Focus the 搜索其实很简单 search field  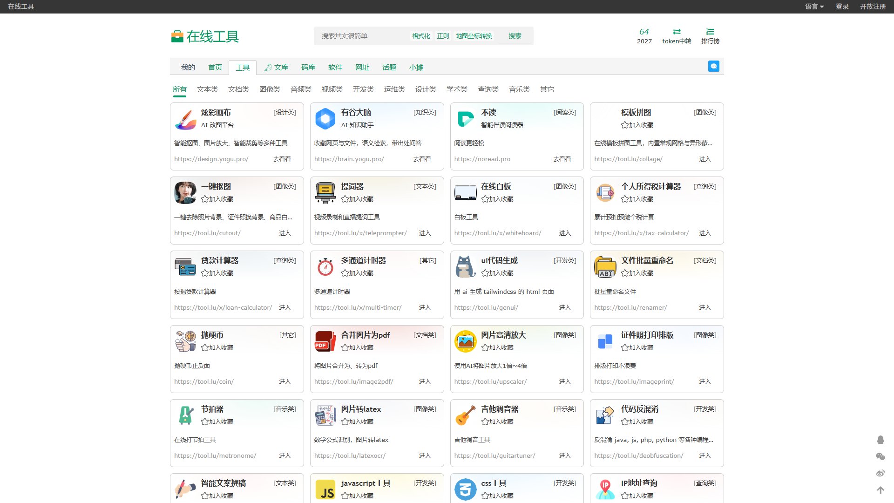(x=361, y=36)
